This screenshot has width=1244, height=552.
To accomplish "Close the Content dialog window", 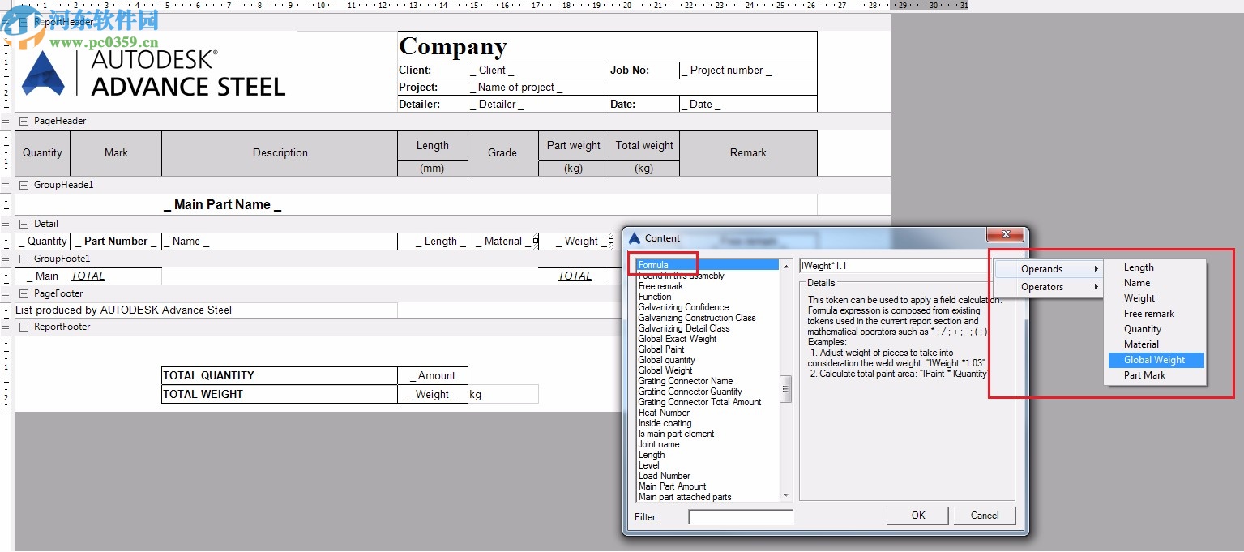I will [1006, 235].
